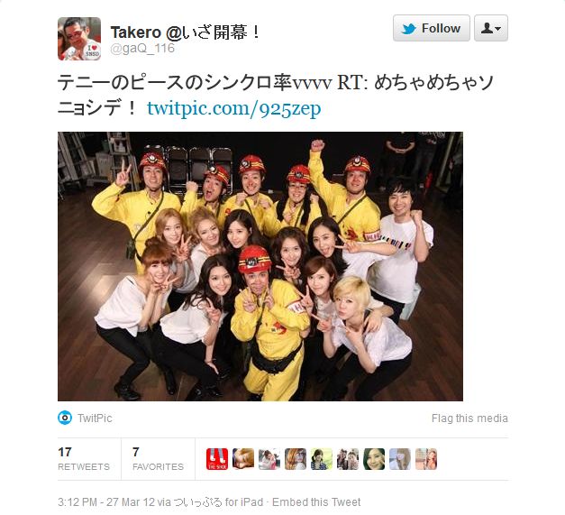Open the user actions dropdown beside Follow
This screenshot has width=565, height=515.
[x=491, y=28]
